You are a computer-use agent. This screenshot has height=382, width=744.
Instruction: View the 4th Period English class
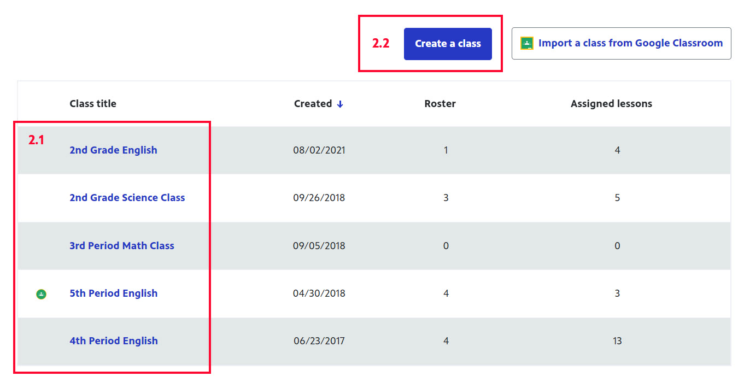[113, 341]
